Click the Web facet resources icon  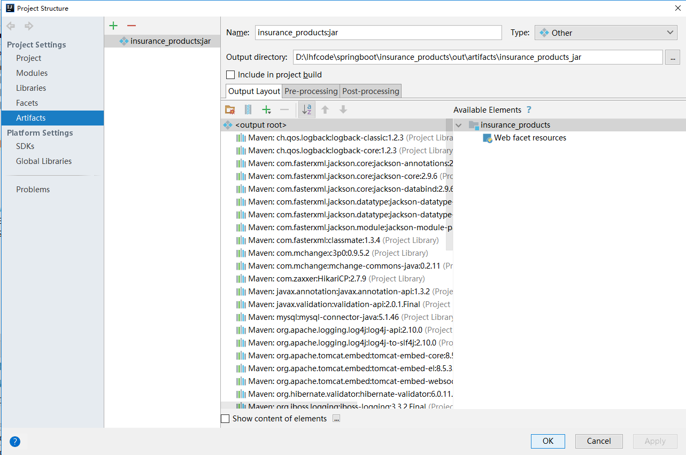(487, 138)
